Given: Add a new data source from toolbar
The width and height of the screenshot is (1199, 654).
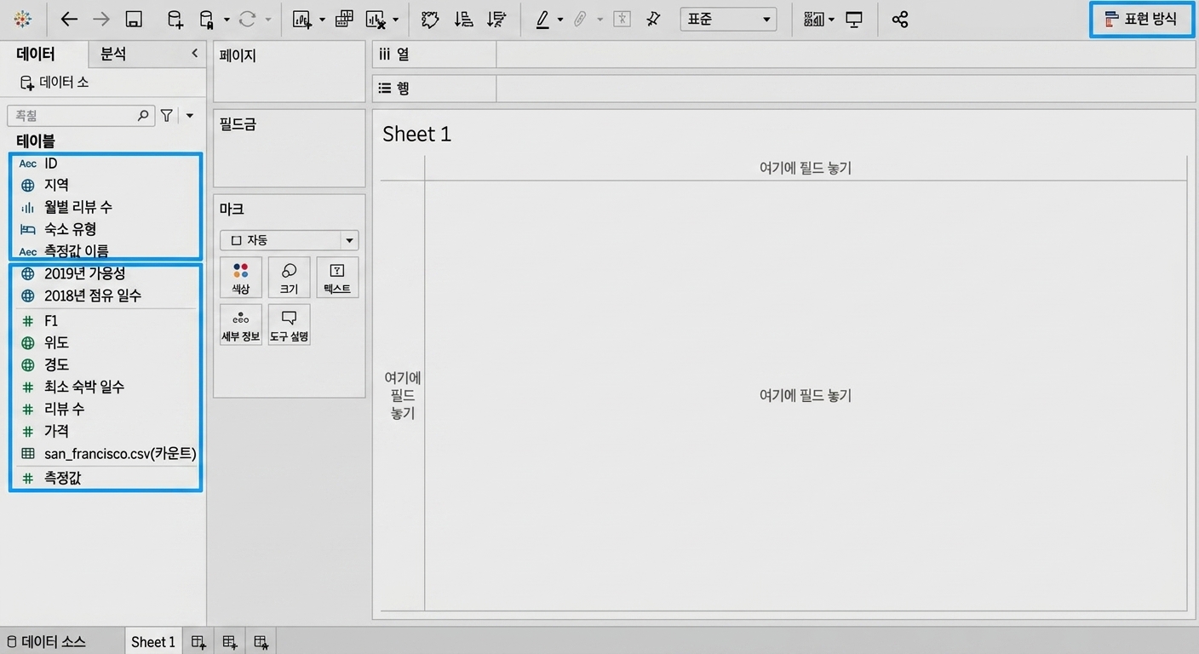Looking at the screenshot, I should click(175, 19).
